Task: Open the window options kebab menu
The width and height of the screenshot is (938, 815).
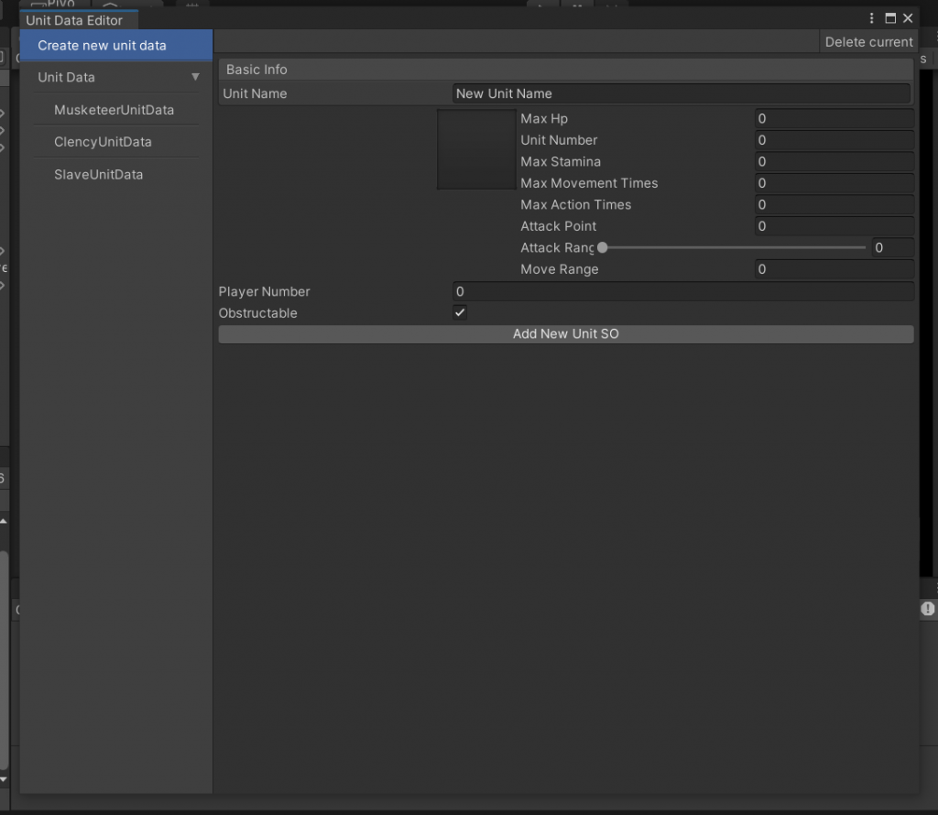Action: (871, 18)
